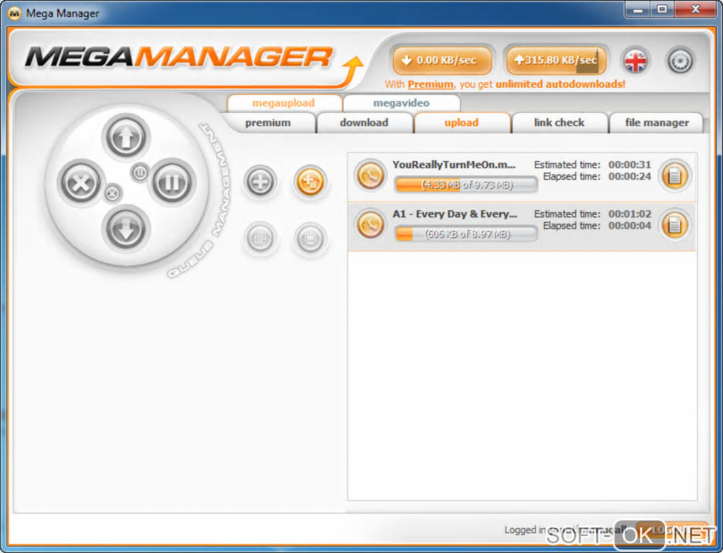The width and height of the screenshot is (723, 553).
Task: Open the link check tab
Action: pyautogui.click(x=559, y=123)
